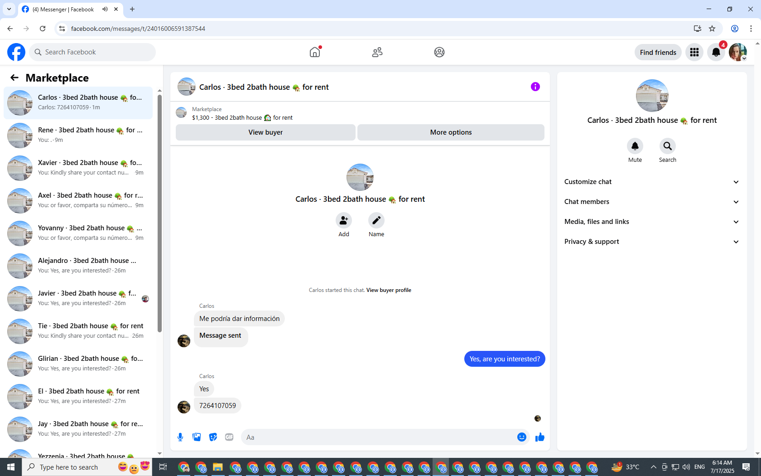Open the View buyer profile link
The image size is (761, 476).
[x=389, y=290]
